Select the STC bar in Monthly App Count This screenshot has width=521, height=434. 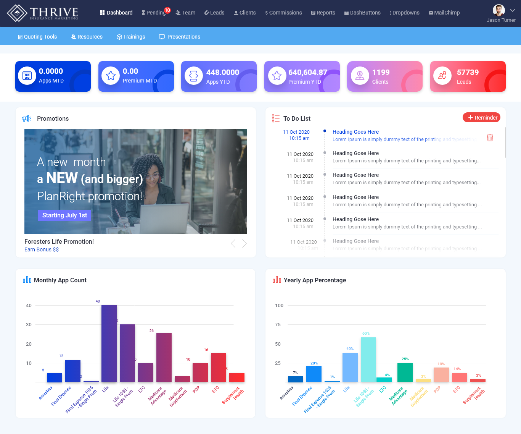pyautogui.click(x=219, y=368)
